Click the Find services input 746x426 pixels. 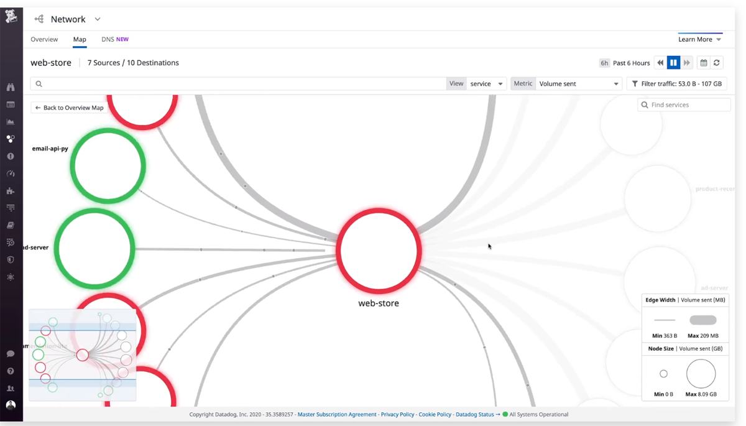click(x=684, y=105)
